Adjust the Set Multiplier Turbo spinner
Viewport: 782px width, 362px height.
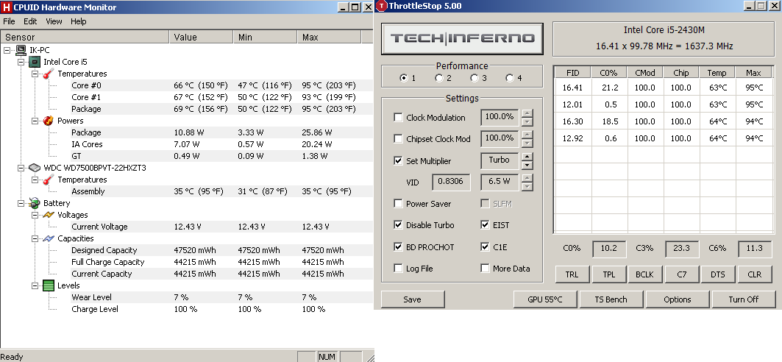pyautogui.click(x=527, y=160)
